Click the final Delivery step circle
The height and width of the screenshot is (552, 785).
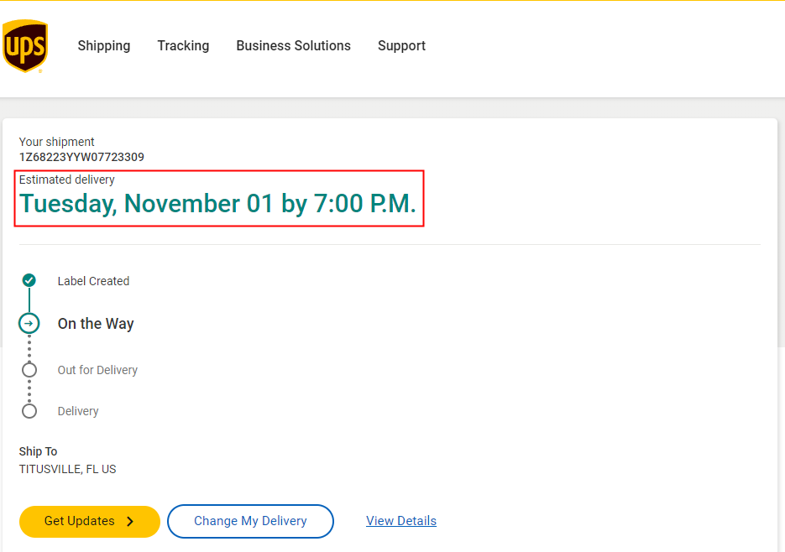tap(29, 411)
